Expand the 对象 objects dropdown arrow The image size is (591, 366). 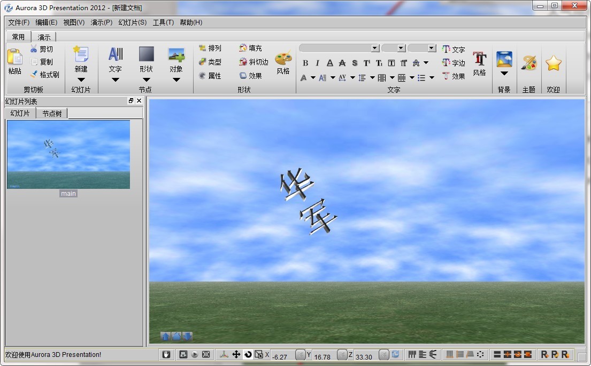[176, 79]
